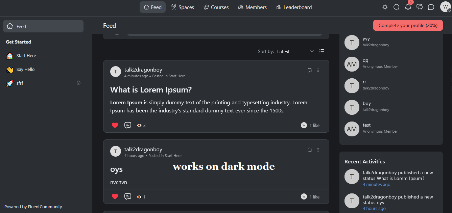452x213 pixels.
Task: Open the oys post title
Action: coord(116,169)
